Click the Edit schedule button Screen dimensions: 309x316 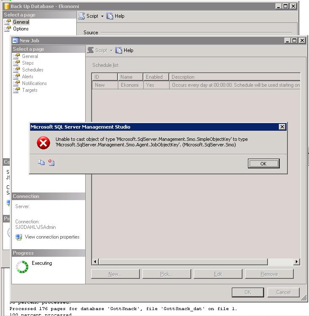(218, 274)
